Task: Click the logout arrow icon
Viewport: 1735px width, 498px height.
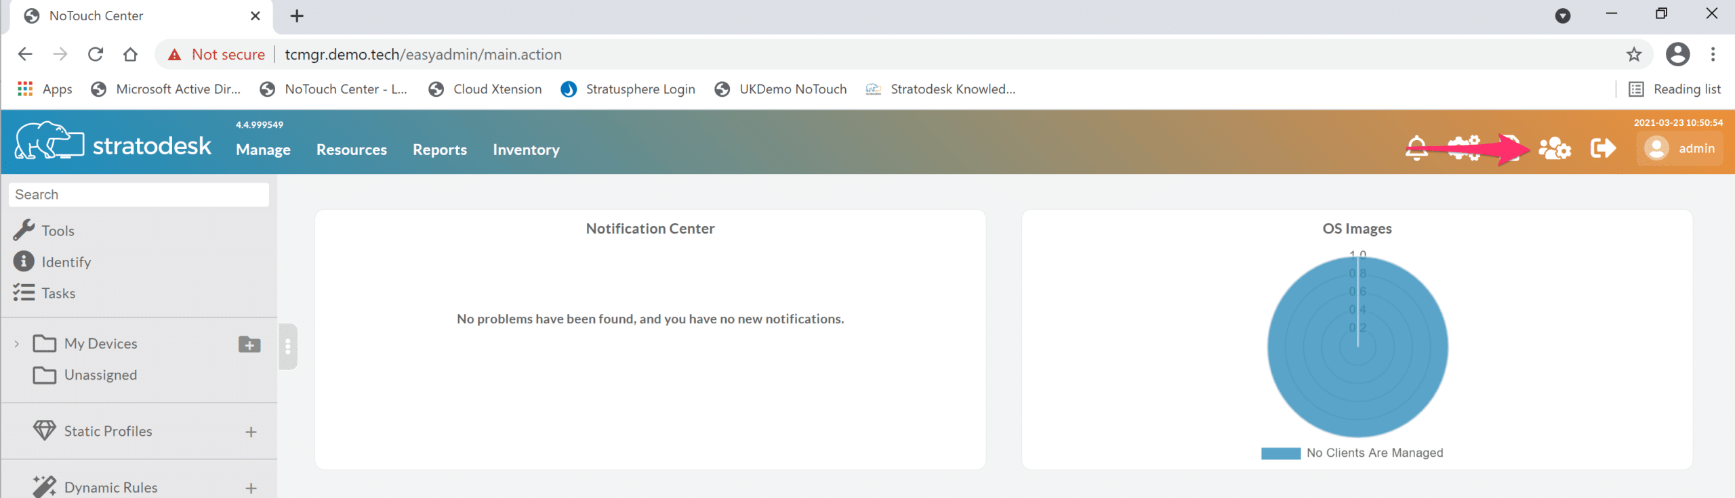Action: pyautogui.click(x=1603, y=148)
